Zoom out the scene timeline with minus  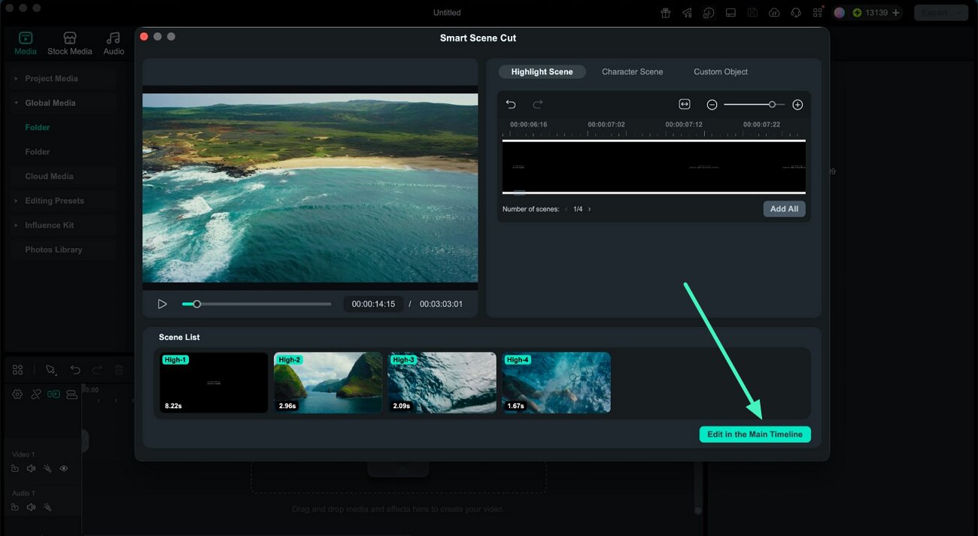tap(712, 104)
